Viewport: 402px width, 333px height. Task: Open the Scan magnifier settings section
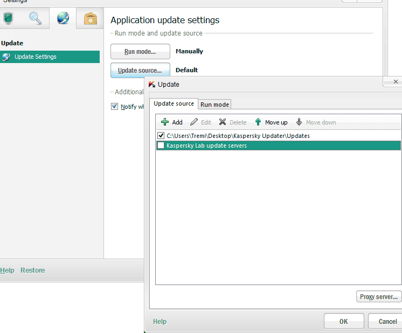(35, 18)
